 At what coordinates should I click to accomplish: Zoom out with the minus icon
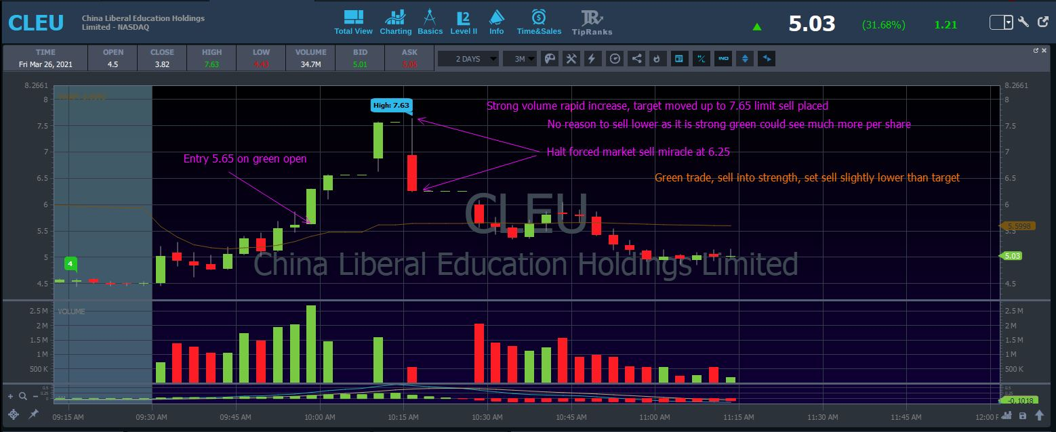click(x=34, y=396)
